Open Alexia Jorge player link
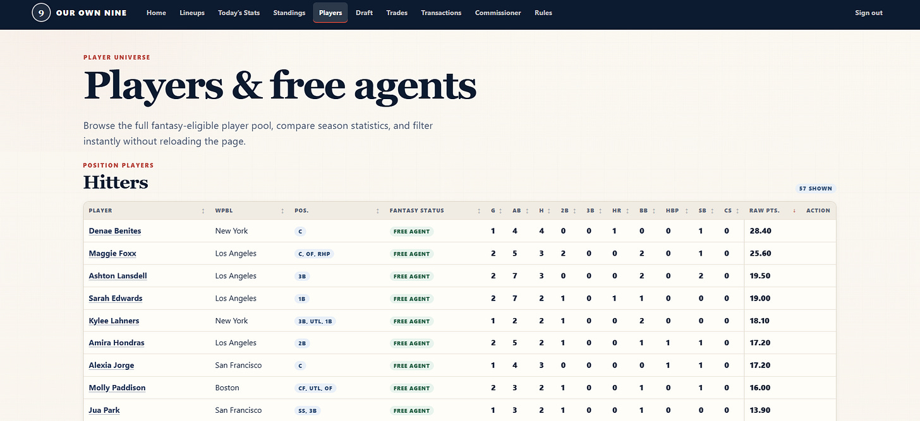 [x=111, y=365]
